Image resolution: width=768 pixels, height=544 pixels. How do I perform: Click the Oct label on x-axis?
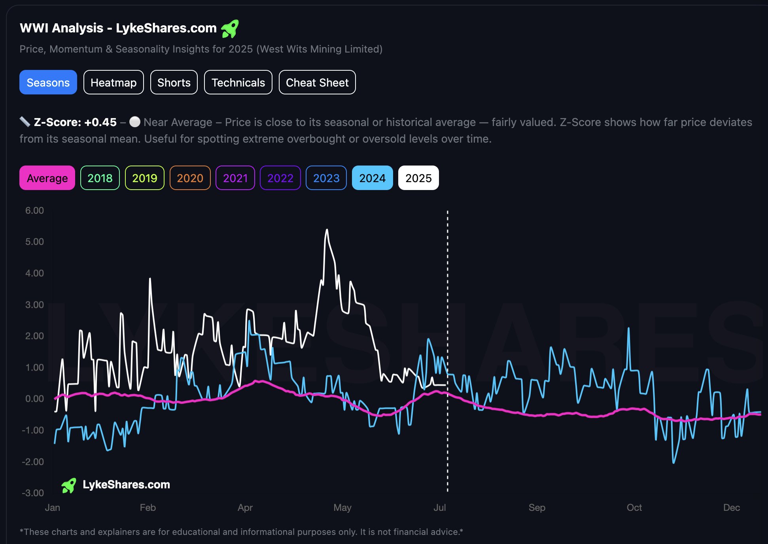point(634,508)
